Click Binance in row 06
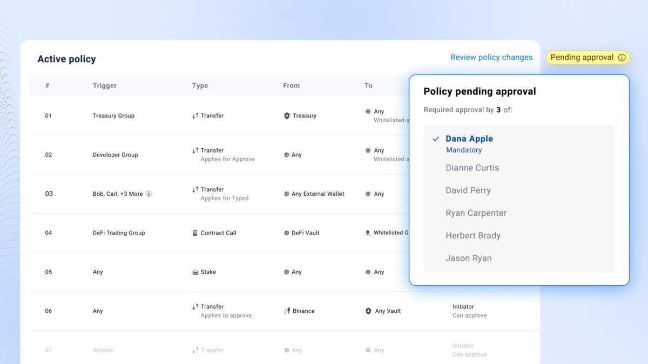The width and height of the screenshot is (648, 364). point(303,311)
